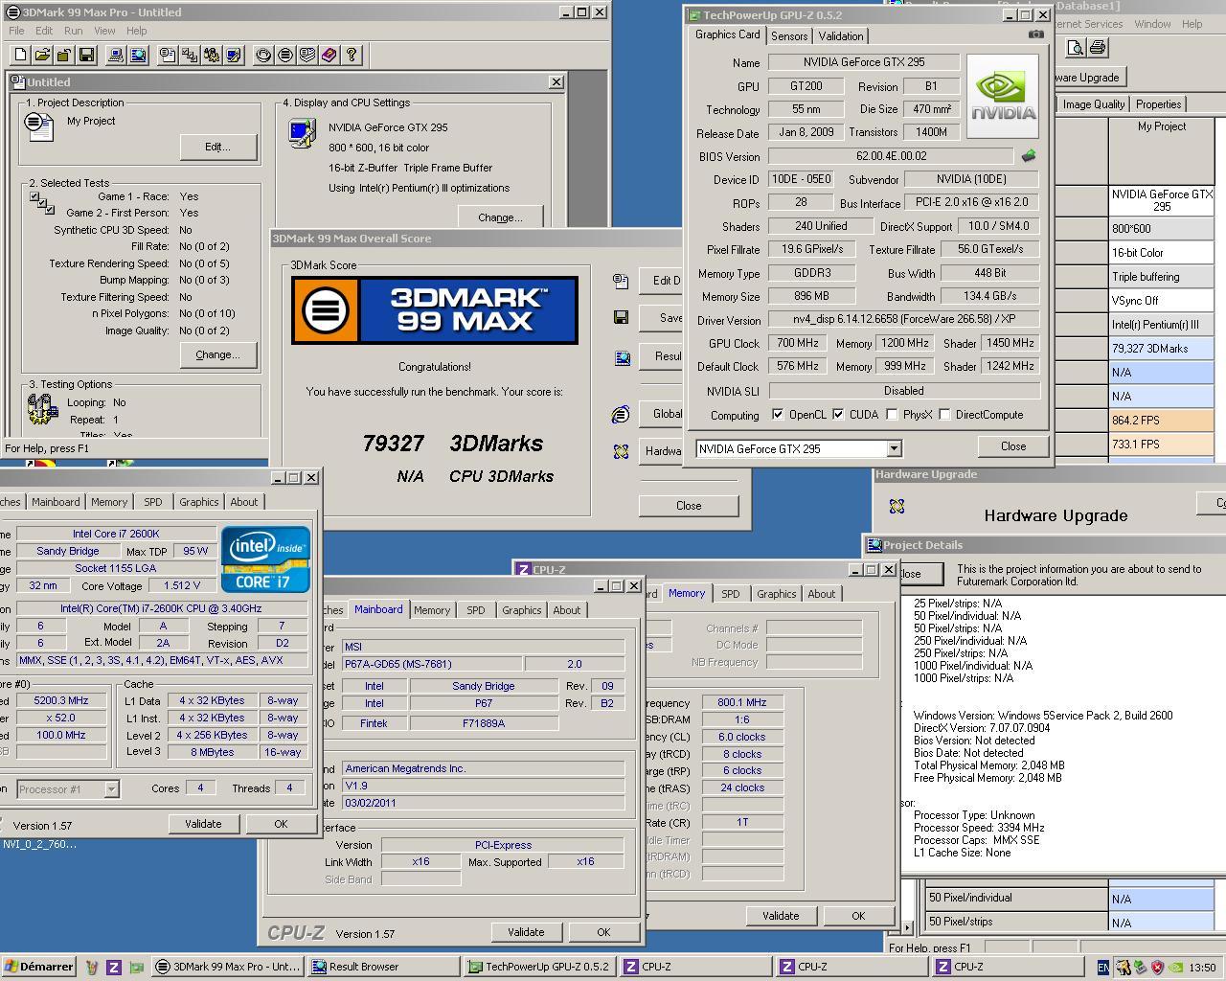Click the result browser icon in score dialog
Viewport: 1226px width, 981px height.
click(623, 357)
